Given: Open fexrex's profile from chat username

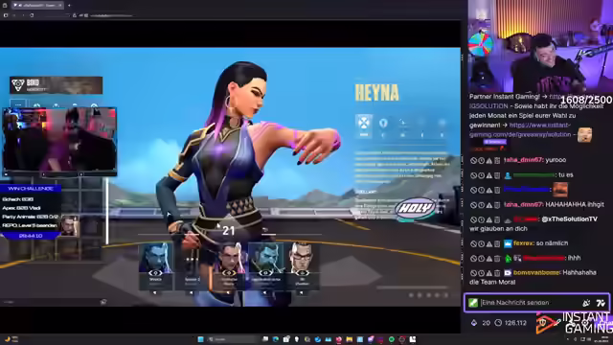Looking at the screenshot, I should (x=524, y=243).
